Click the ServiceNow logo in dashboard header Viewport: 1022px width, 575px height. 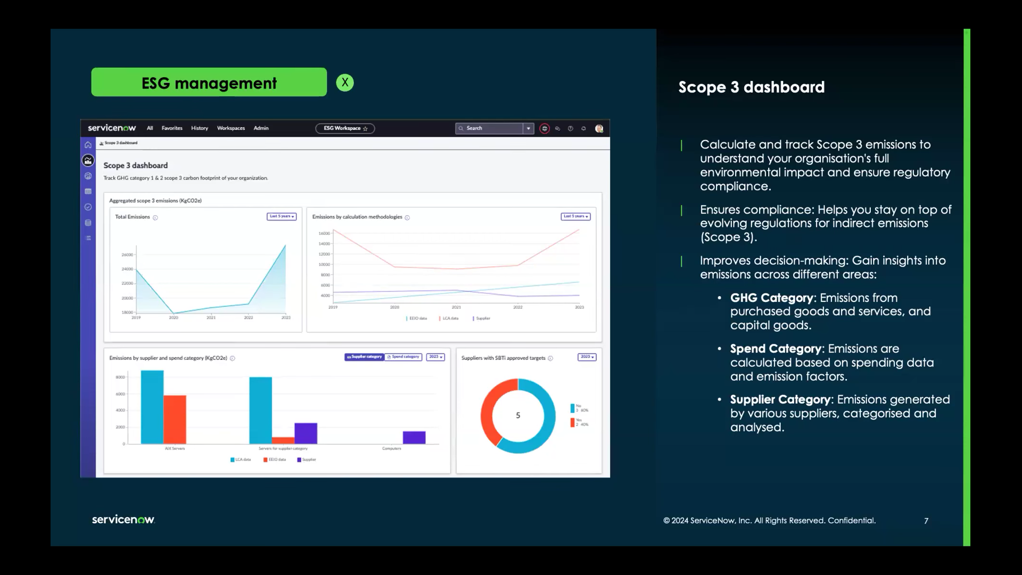click(x=112, y=128)
